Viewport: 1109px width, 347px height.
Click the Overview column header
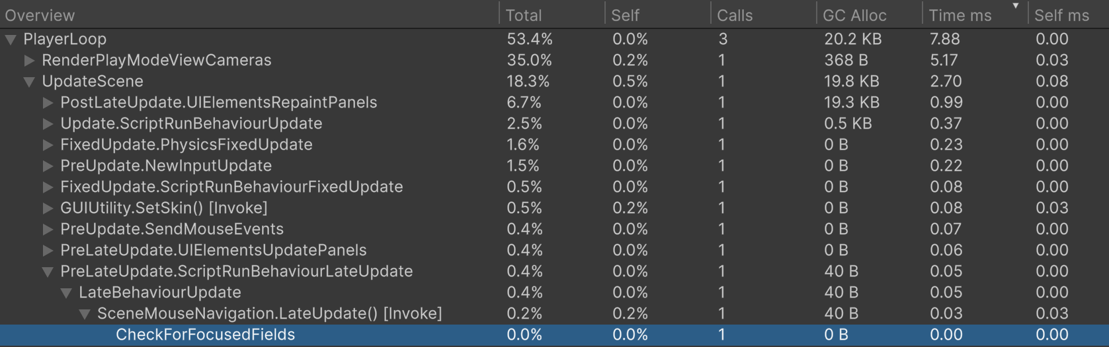tap(40, 15)
